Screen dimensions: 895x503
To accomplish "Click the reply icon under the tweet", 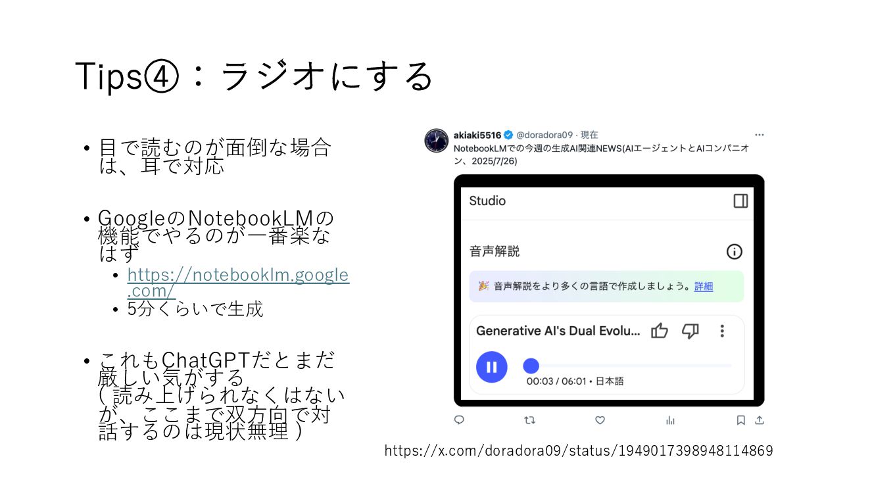I will pos(459,420).
